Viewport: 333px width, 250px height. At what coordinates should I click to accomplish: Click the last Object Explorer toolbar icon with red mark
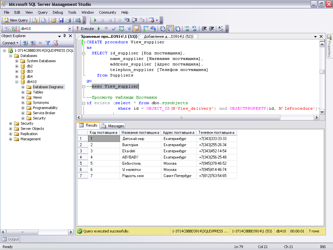[x=55, y=43]
